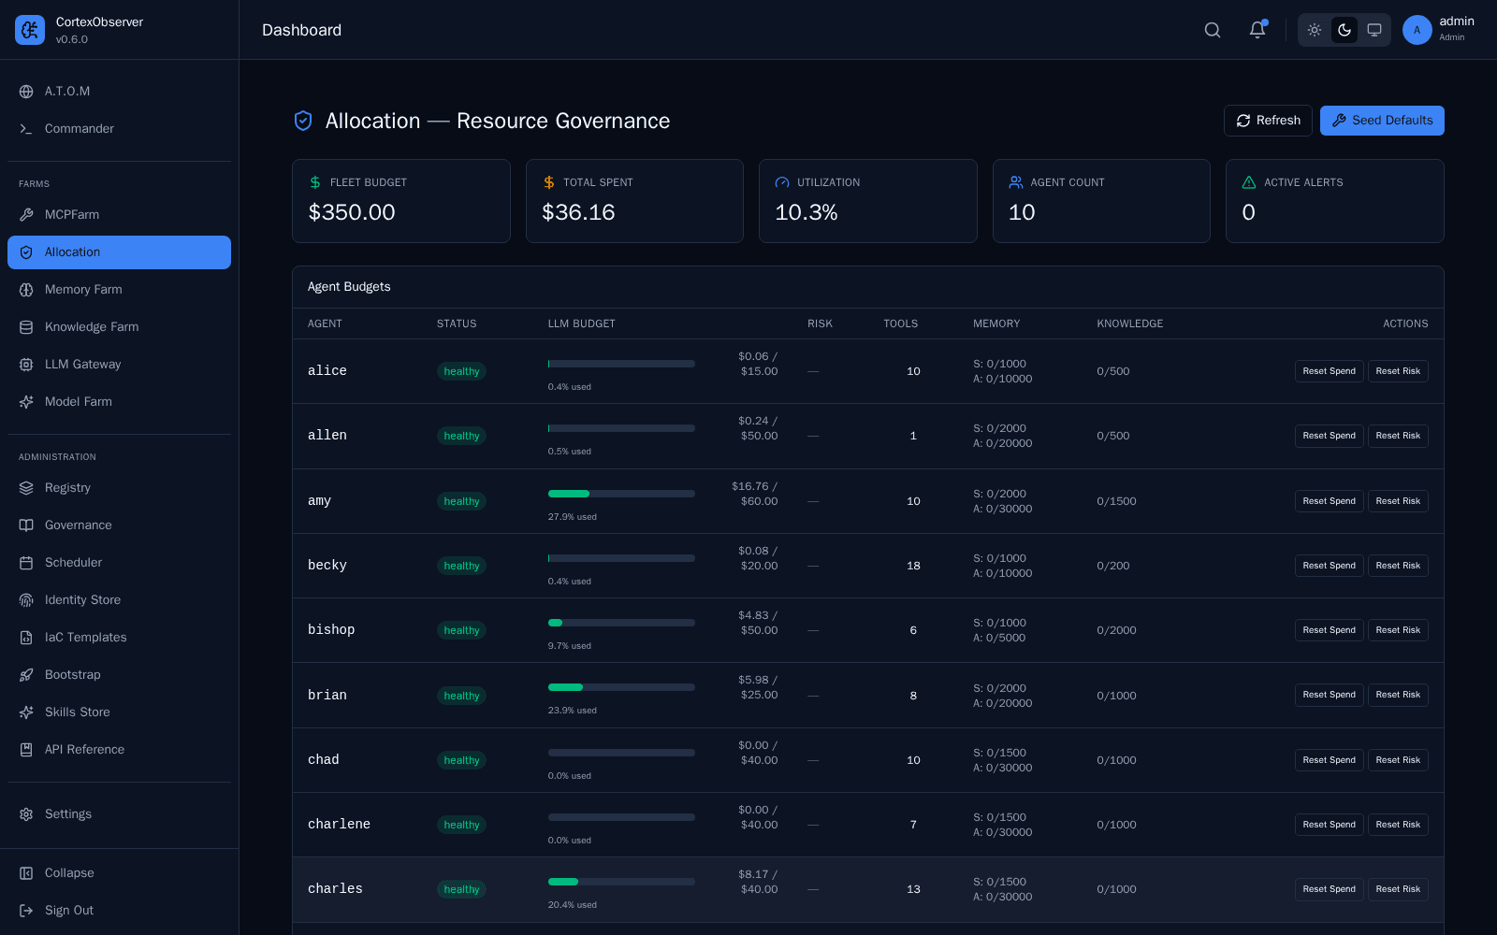Click v0.6.0 version label
This screenshot has height=935, width=1497.
pyautogui.click(x=72, y=39)
